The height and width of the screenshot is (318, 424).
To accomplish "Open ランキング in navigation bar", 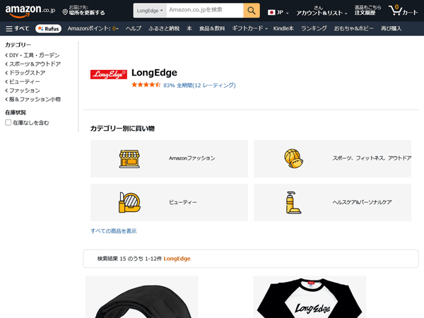I will click(314, 28).
